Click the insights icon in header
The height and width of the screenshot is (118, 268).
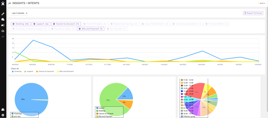pyautogui.click(x=10, y=3)
